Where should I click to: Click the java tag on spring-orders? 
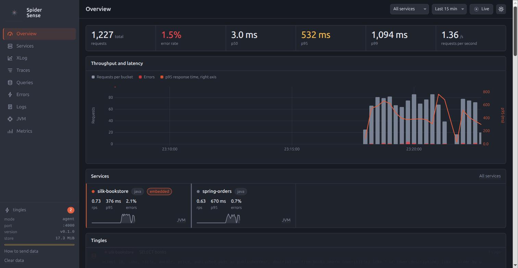coord(241,191)
